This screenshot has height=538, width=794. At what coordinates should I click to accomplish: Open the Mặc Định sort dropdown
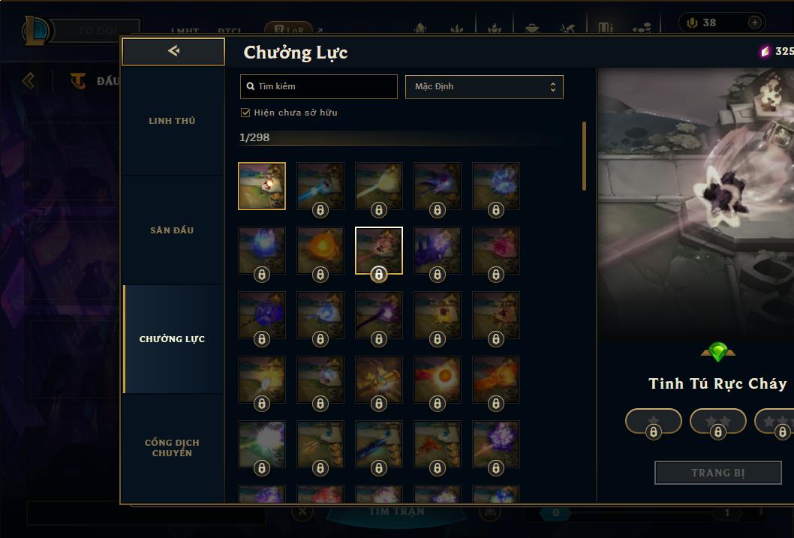(x=484, y=86)
